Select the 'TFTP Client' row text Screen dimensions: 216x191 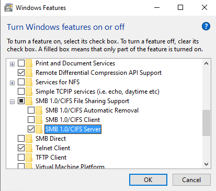click(x=51, y=158)
